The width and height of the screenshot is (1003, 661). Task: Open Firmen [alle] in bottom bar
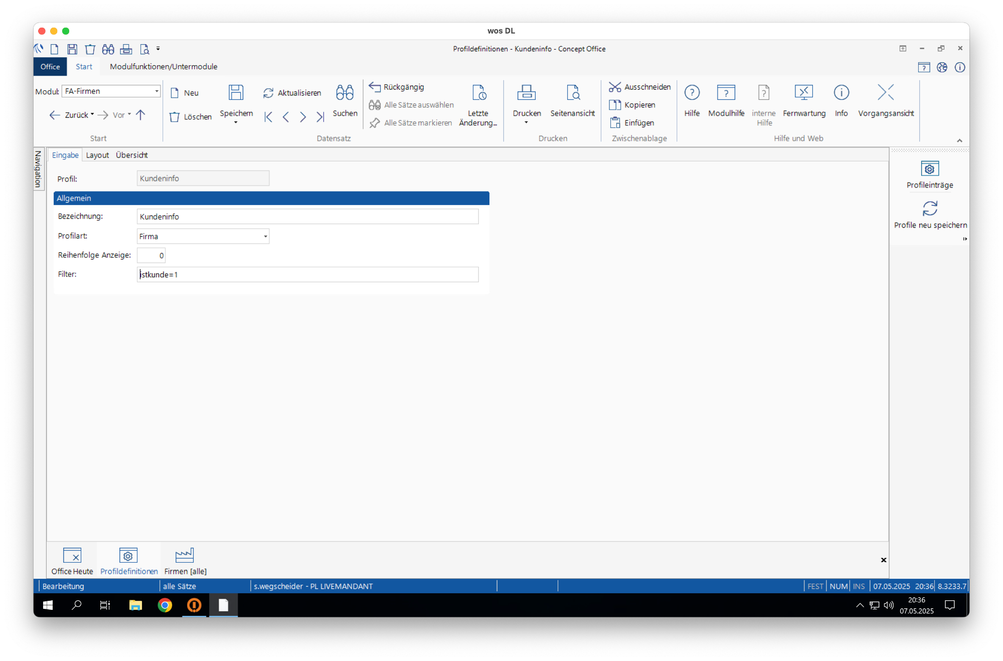[x=185, y=561]
